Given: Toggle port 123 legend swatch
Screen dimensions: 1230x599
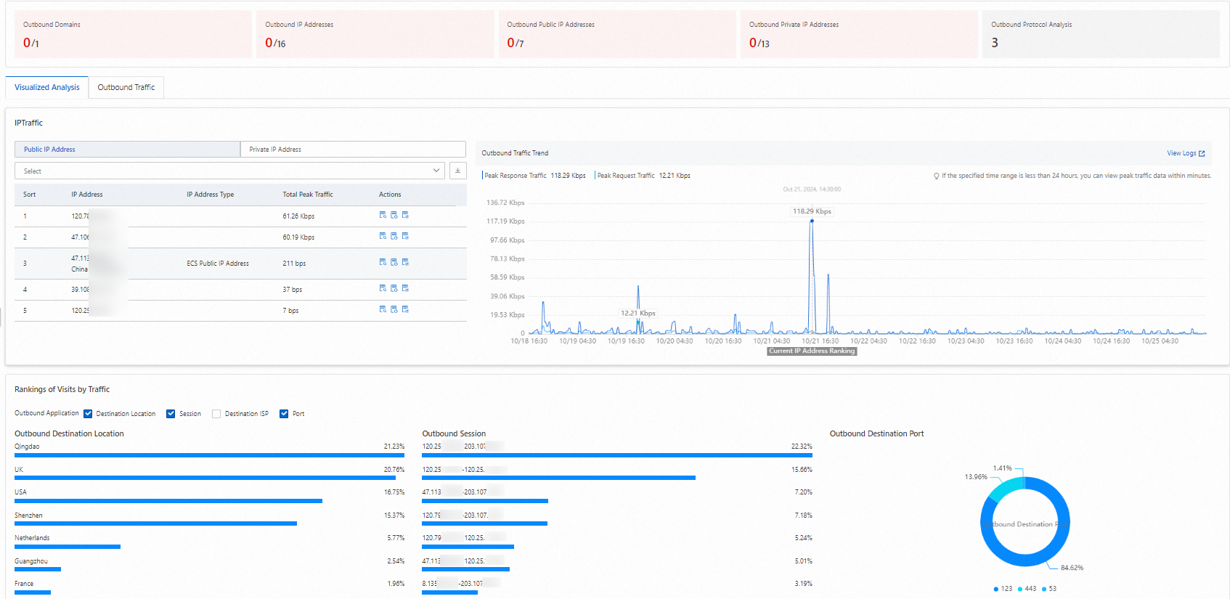Looking at the screenshot, I should (x=996, y=589).
